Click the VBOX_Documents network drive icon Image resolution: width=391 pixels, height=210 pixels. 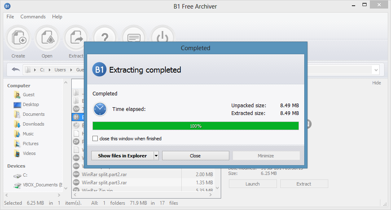18,185
